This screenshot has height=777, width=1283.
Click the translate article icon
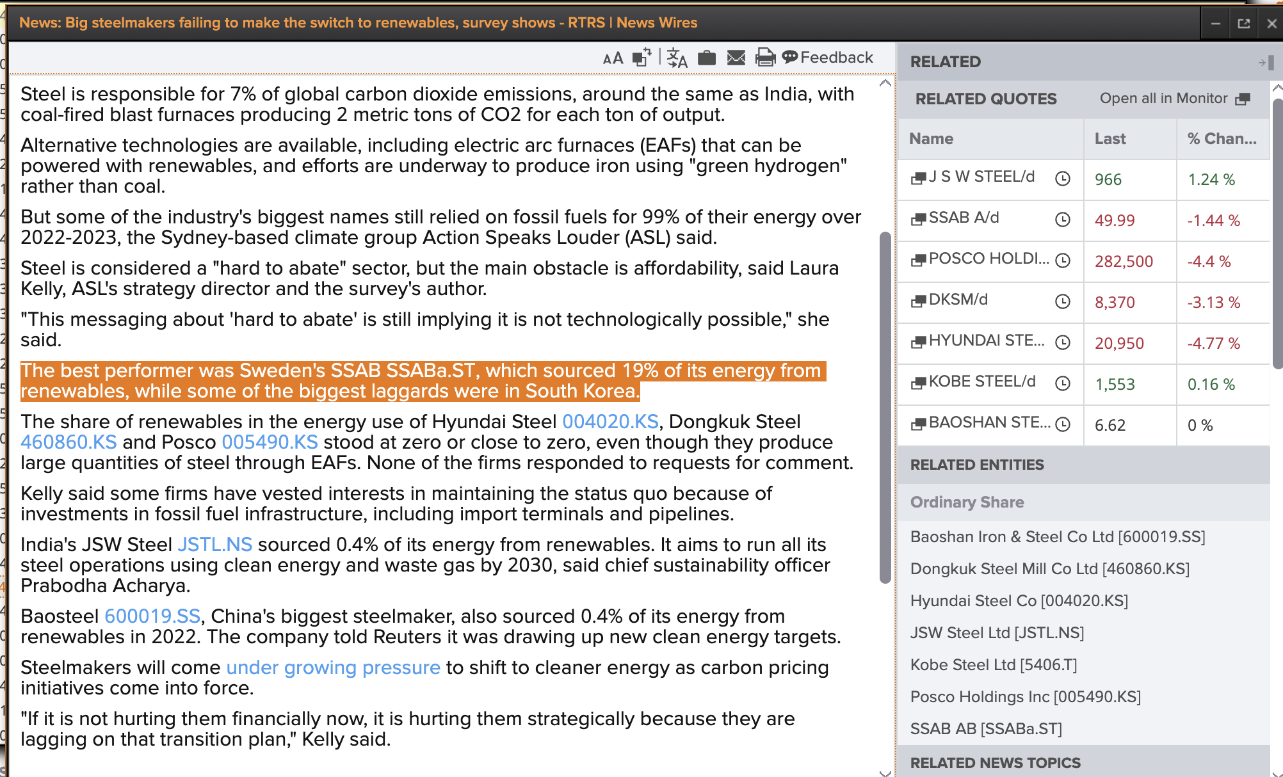pos(677,58)
